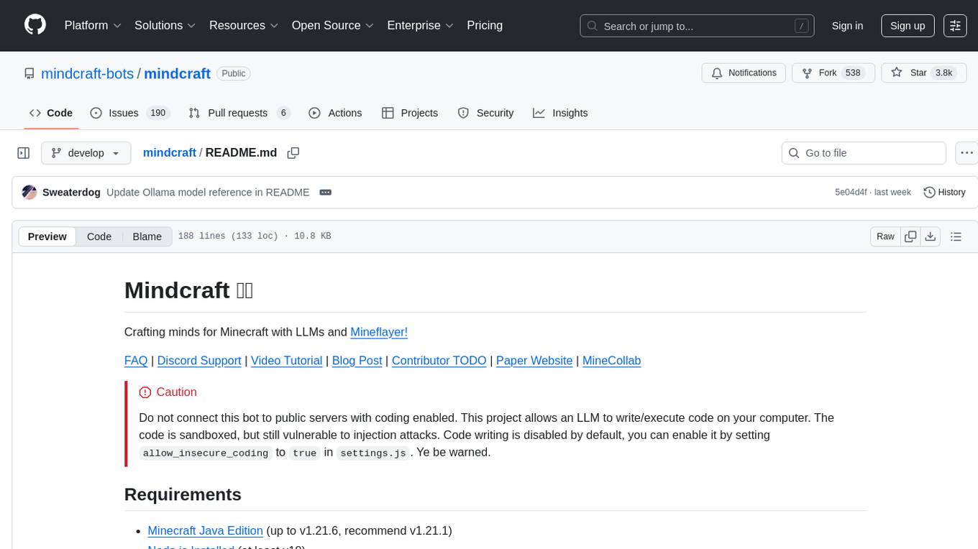
Task: Open the document outline panel
Action: (956, 236)
